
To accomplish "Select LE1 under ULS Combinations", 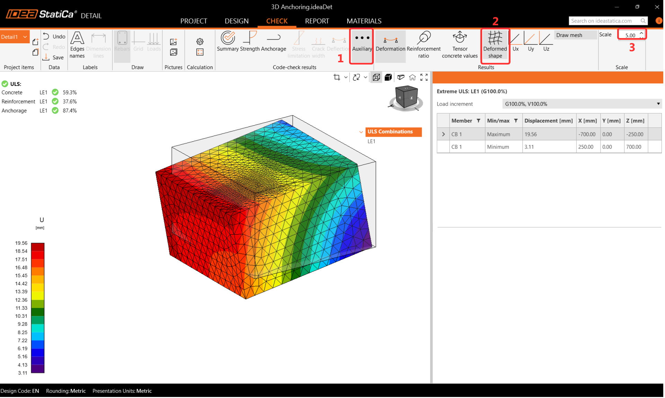I will point(371,141).
